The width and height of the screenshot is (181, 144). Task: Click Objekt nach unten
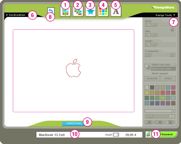[x=163, y=69]
